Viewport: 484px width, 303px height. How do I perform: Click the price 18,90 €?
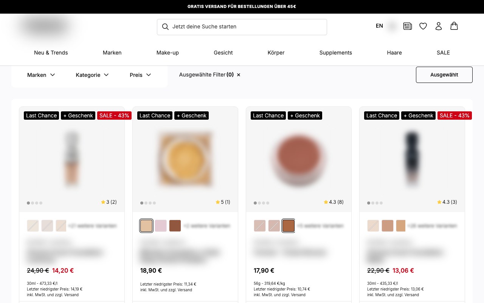coord(151,270)
